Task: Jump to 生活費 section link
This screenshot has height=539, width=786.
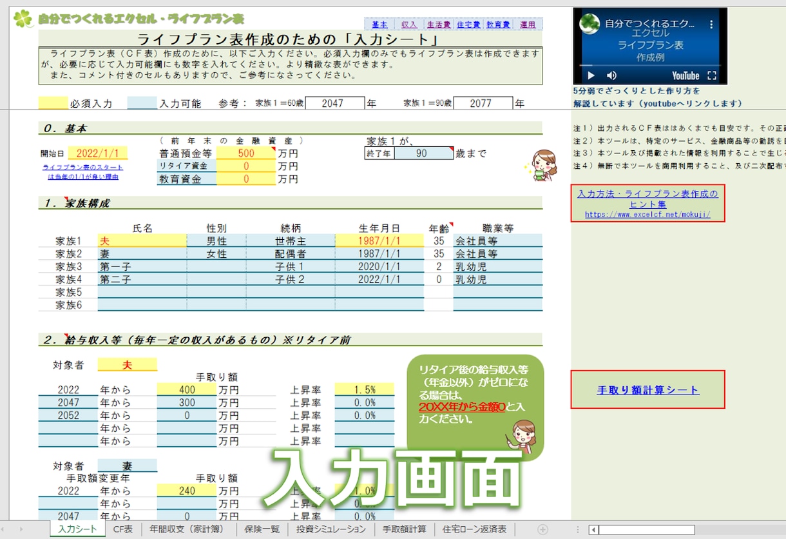Action: 439,24
